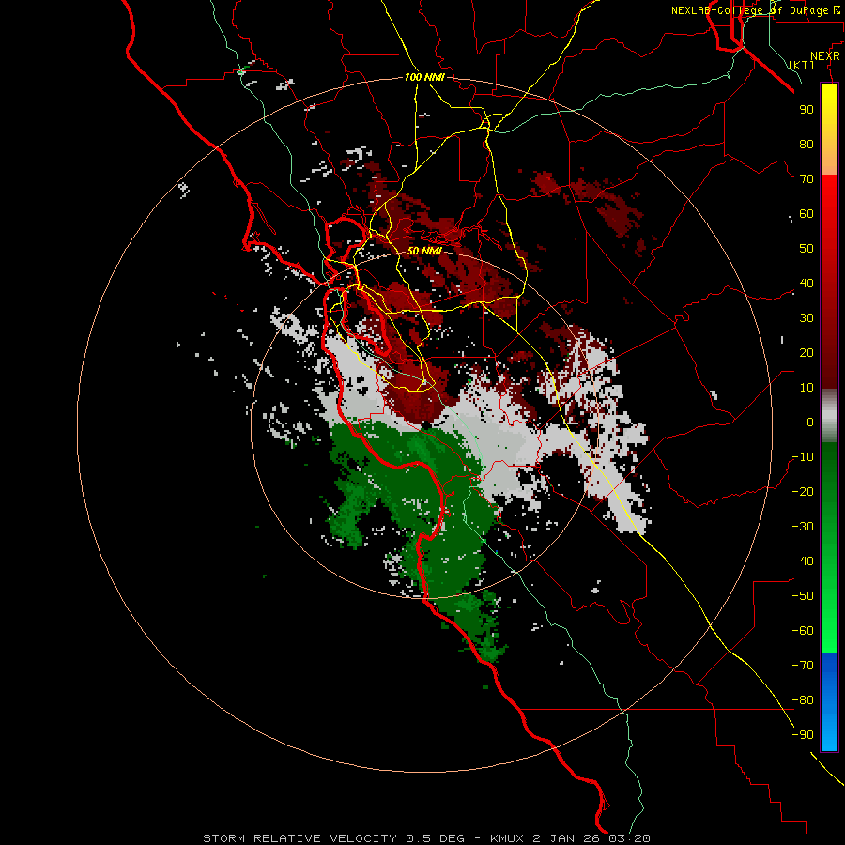Click the "NEXR" label above the scale
This screenshot has height=845, width=845.
coord(825,56)
